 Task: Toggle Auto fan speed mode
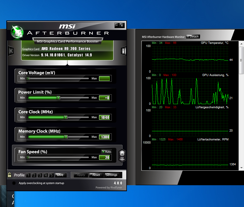tap(106, 151)
